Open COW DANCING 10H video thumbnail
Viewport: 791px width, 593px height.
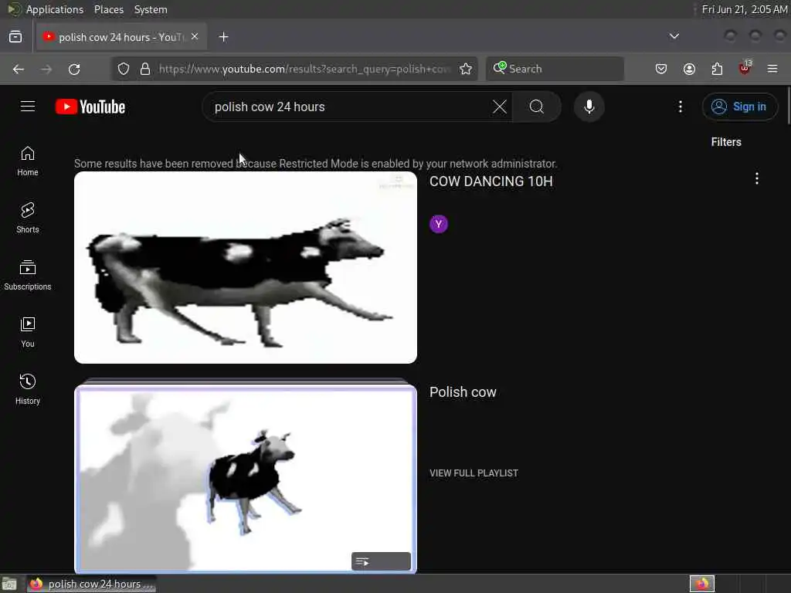pyautogui.click(x=246, y=268)
